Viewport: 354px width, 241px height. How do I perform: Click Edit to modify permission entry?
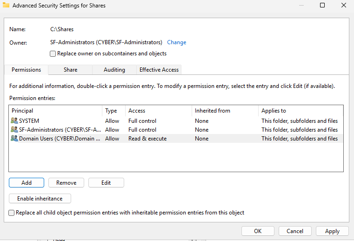coord(106,183)
